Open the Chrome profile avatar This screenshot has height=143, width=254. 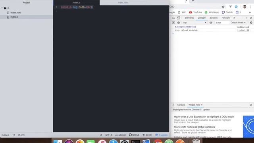[244, 7]
